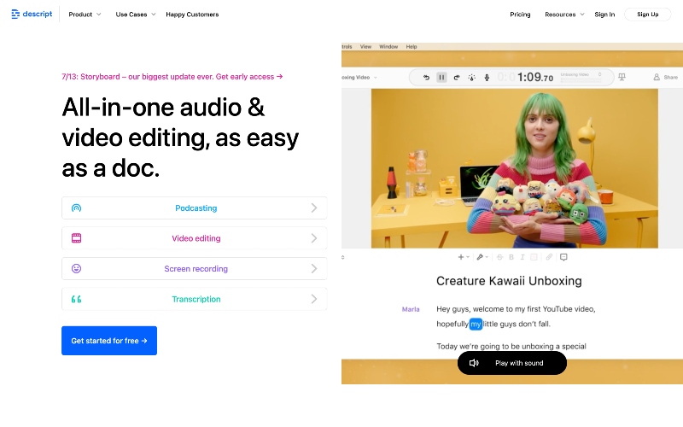Expand the Use Cases dropdown menu
The width and height of the screenshot is (683, 427).
click(x=136, y=15)
